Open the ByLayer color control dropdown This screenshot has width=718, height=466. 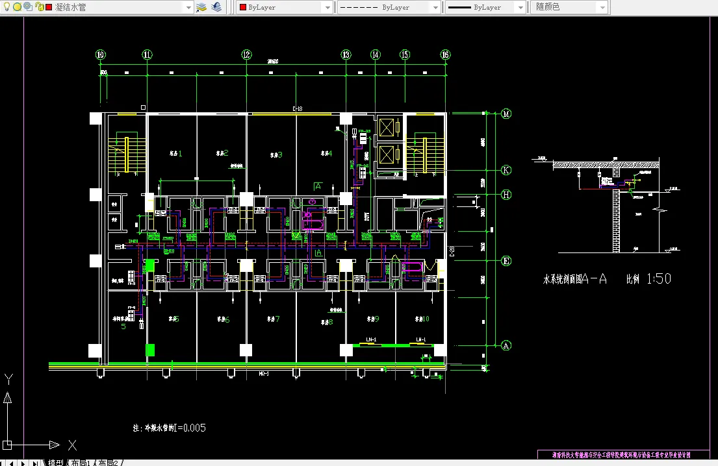(327, 8)
